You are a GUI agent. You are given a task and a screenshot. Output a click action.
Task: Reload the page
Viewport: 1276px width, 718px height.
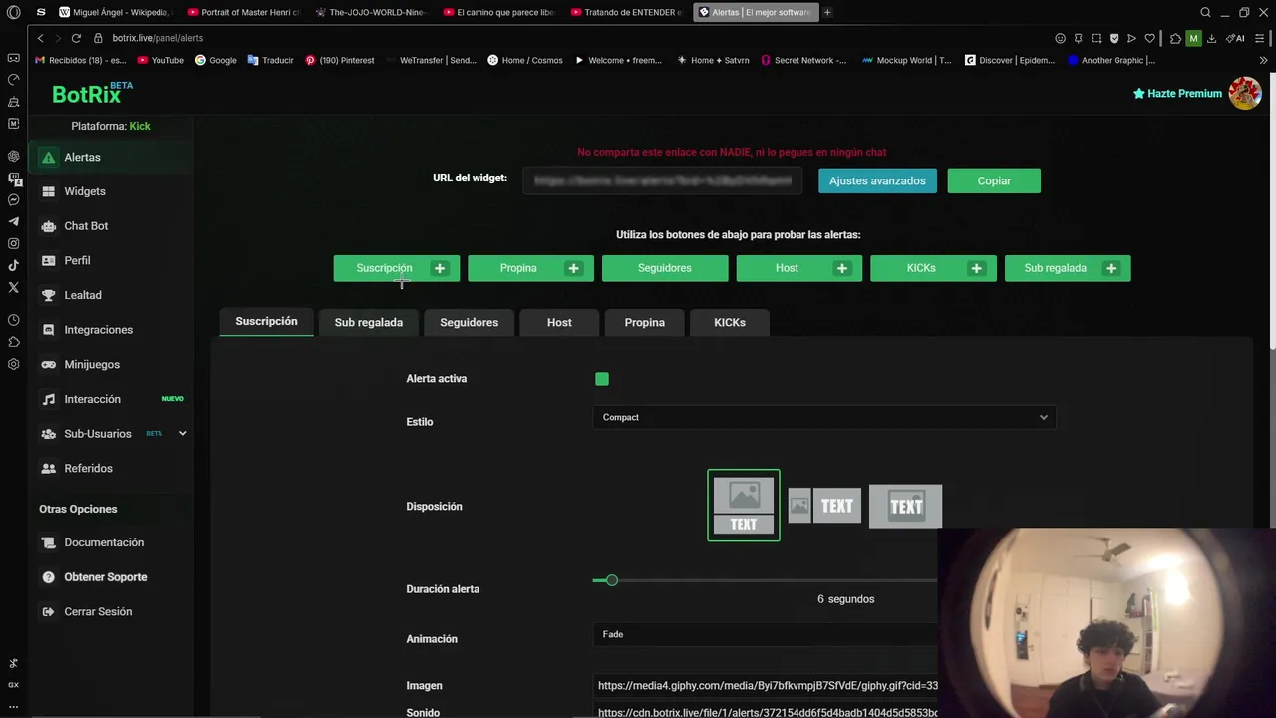pos(76,38)
